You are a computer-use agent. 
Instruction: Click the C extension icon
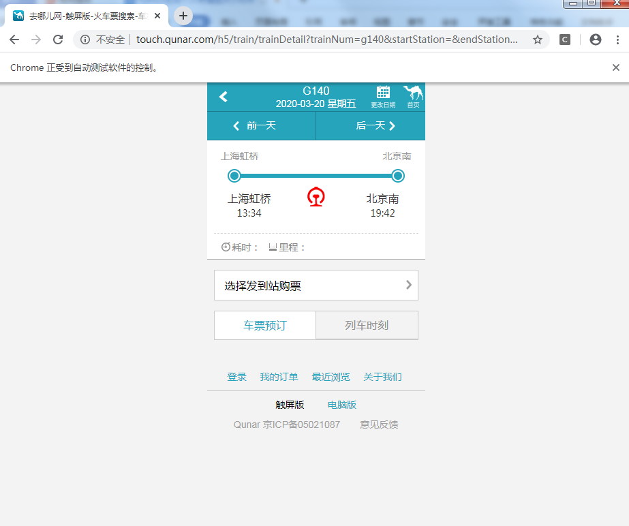(x=565, y=40)
